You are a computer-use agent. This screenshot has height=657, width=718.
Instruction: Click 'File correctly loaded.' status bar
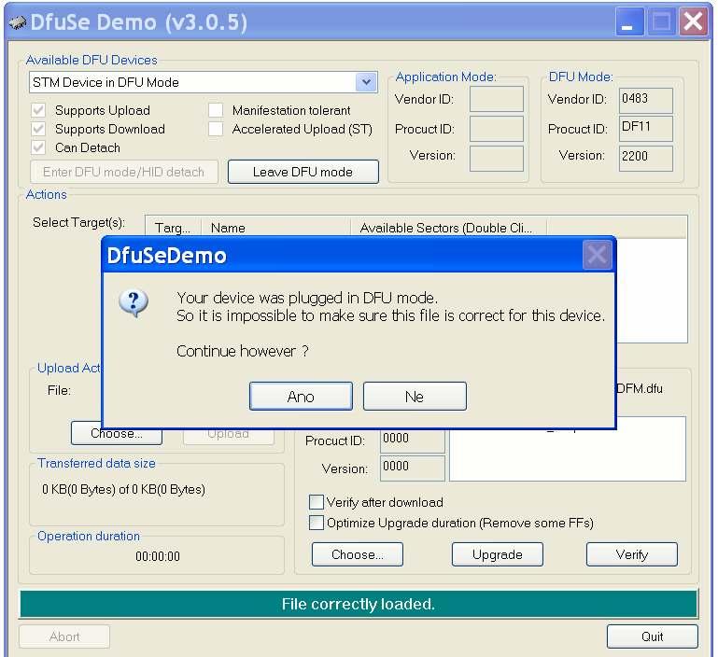[359, 604]
